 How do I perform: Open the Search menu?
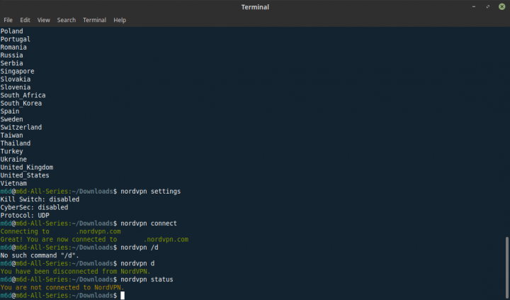[x=67, y=20]
